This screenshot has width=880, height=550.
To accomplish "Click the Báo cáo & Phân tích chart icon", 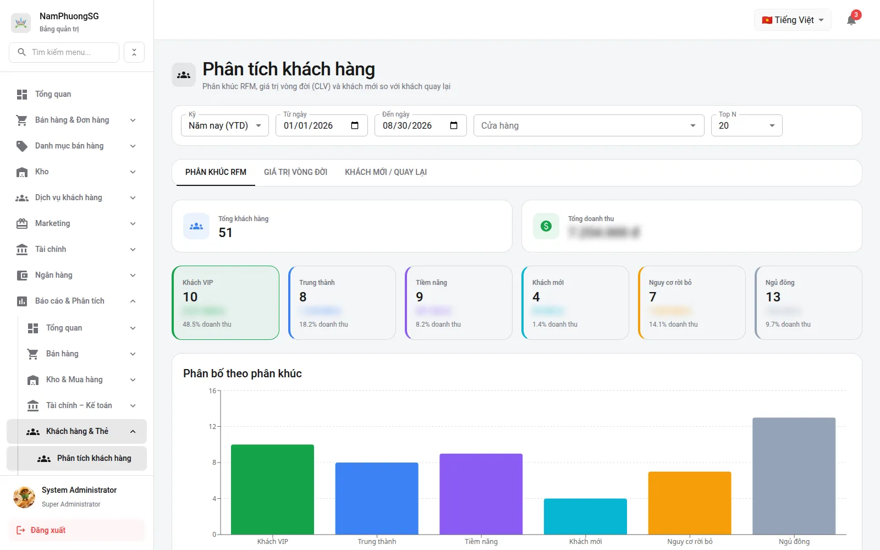I will pyautogui.click(x=22, y=301).
